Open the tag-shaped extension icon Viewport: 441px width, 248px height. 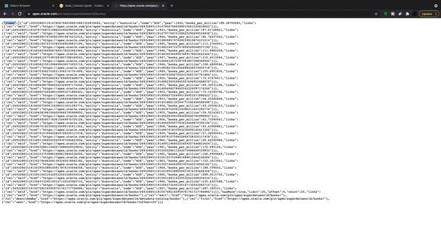(x=400, y=14)
